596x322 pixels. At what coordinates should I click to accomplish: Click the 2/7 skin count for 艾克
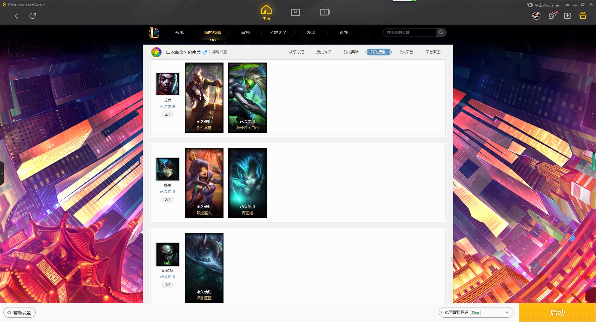pyautogui.click(x=168, y=115)
